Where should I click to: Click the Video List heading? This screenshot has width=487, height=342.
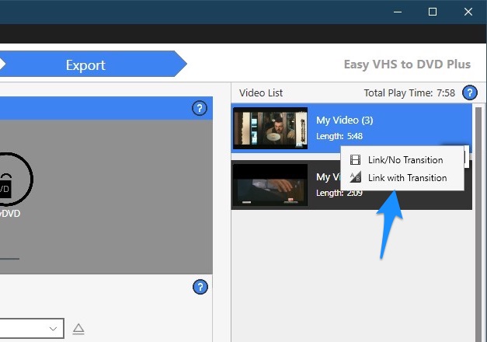(261, 93)
